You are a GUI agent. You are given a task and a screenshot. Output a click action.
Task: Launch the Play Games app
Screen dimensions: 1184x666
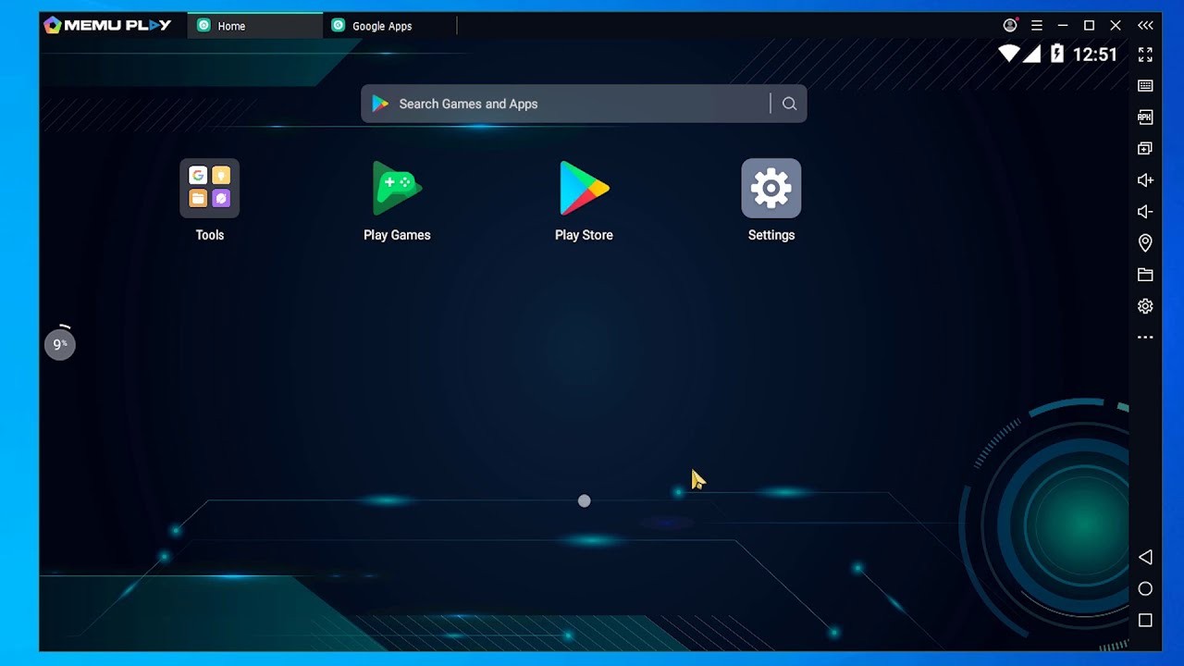tap(397, 189)
